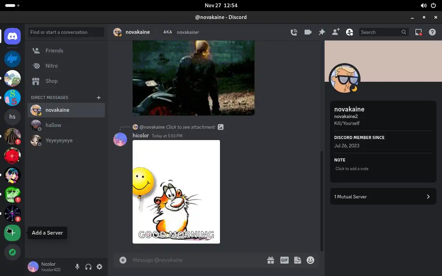This screenshot has height=276, width=442.
Task: Open User Settings gear icon
Action: pos(99,267)
